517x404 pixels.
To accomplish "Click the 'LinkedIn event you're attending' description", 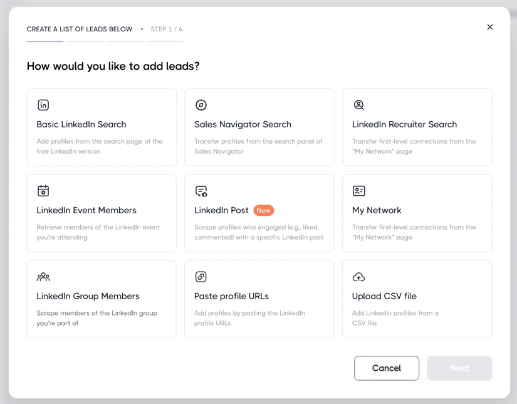I will 98,232.
